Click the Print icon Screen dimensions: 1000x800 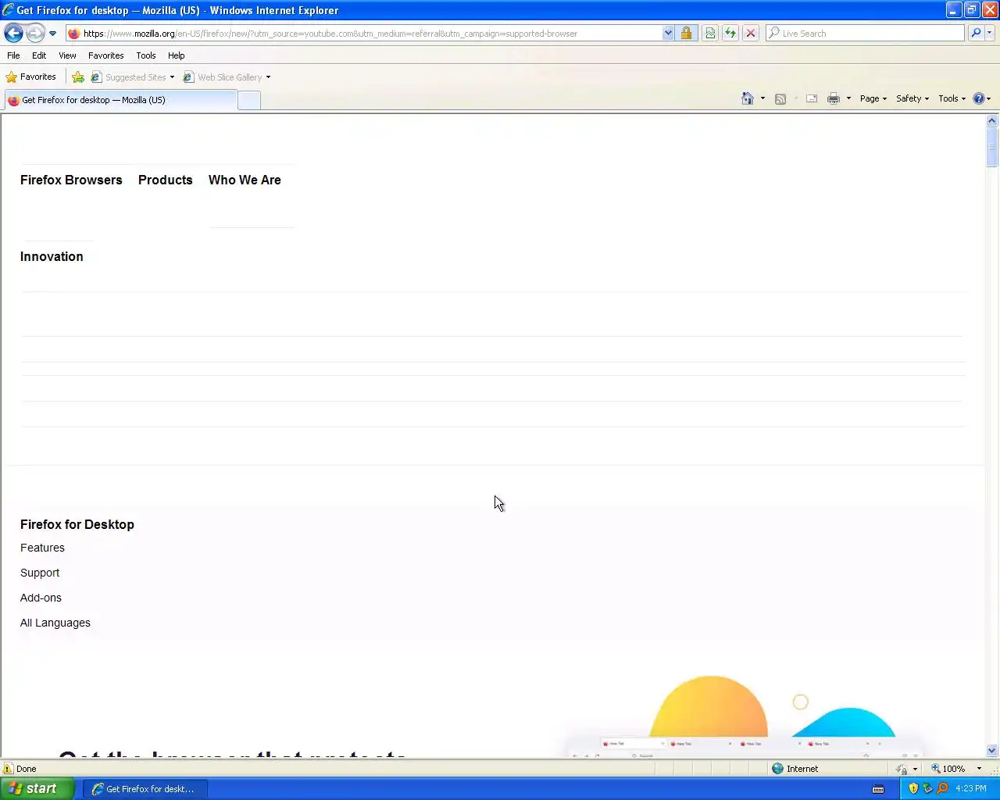[x=834, y=98]
